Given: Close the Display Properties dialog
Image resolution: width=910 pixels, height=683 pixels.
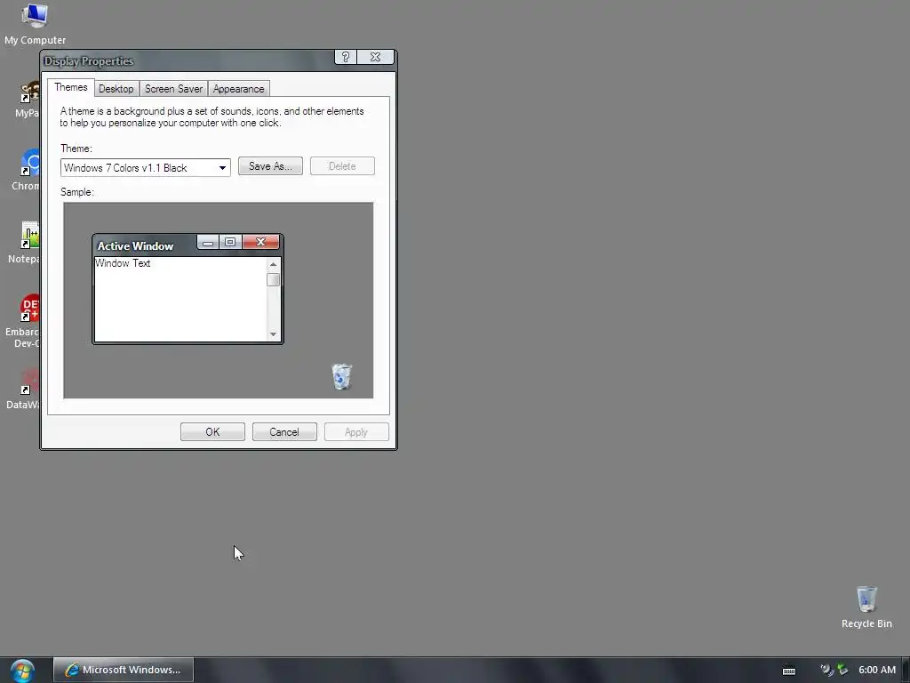Looking at the screenshot, I should [x=376, y=57].
